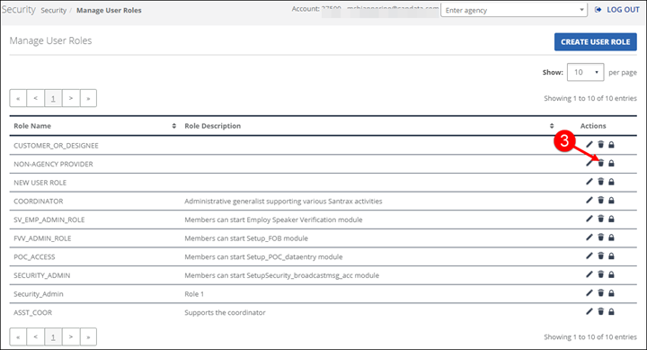Go to previous page in top pagination
The width and height of the screenshot is (647, 350).
pyautogui.click(x=35, y=98)
